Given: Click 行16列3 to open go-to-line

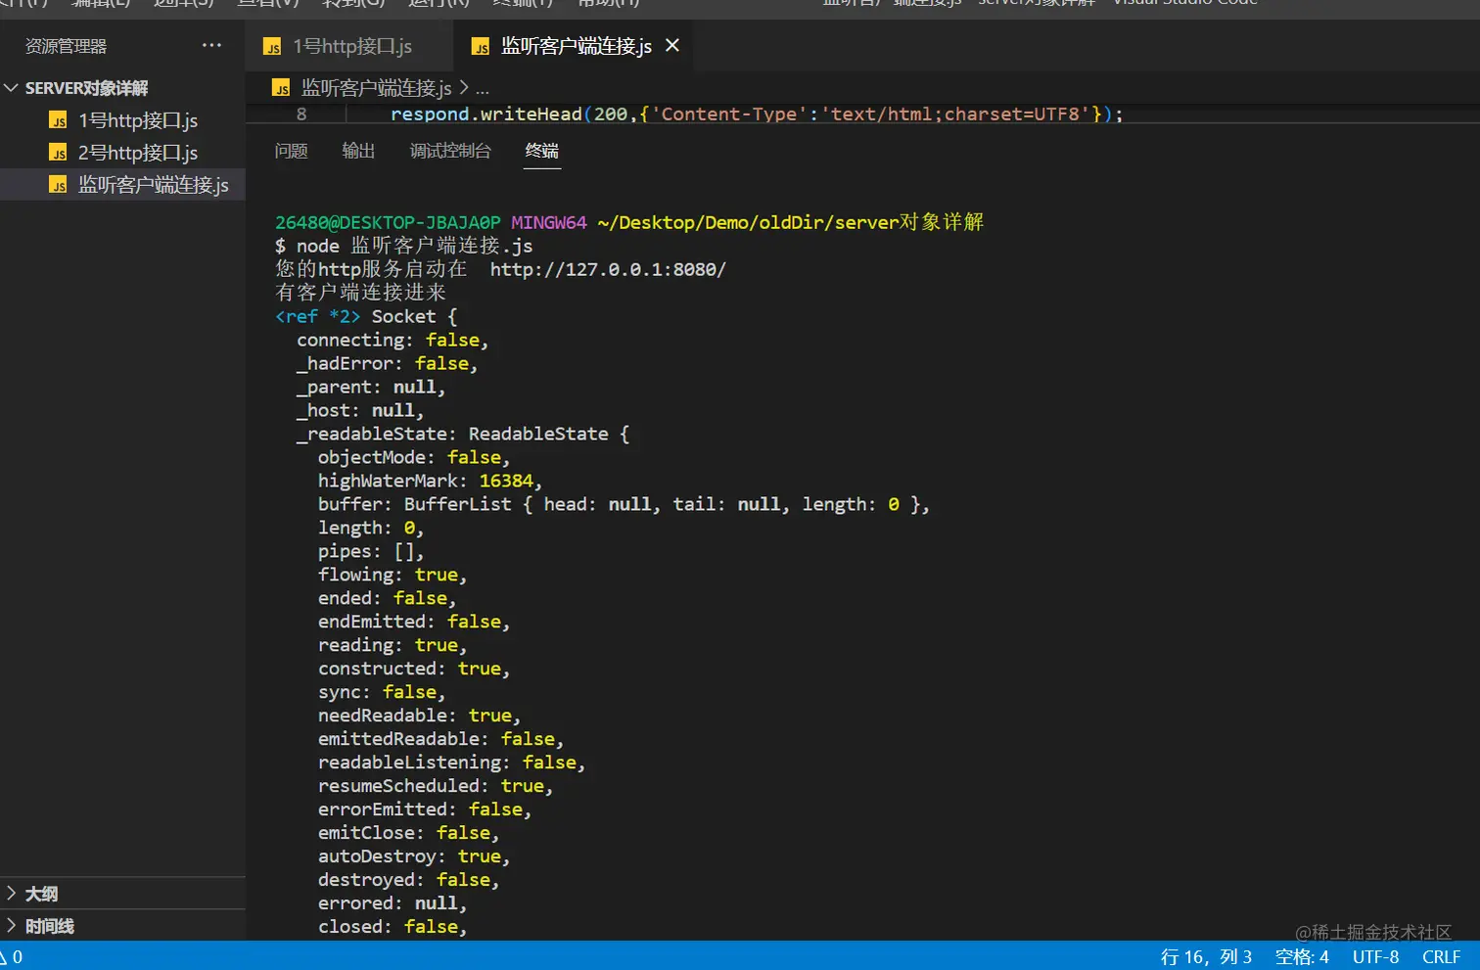Looking at the screenshot, I should pos(1206,956).
